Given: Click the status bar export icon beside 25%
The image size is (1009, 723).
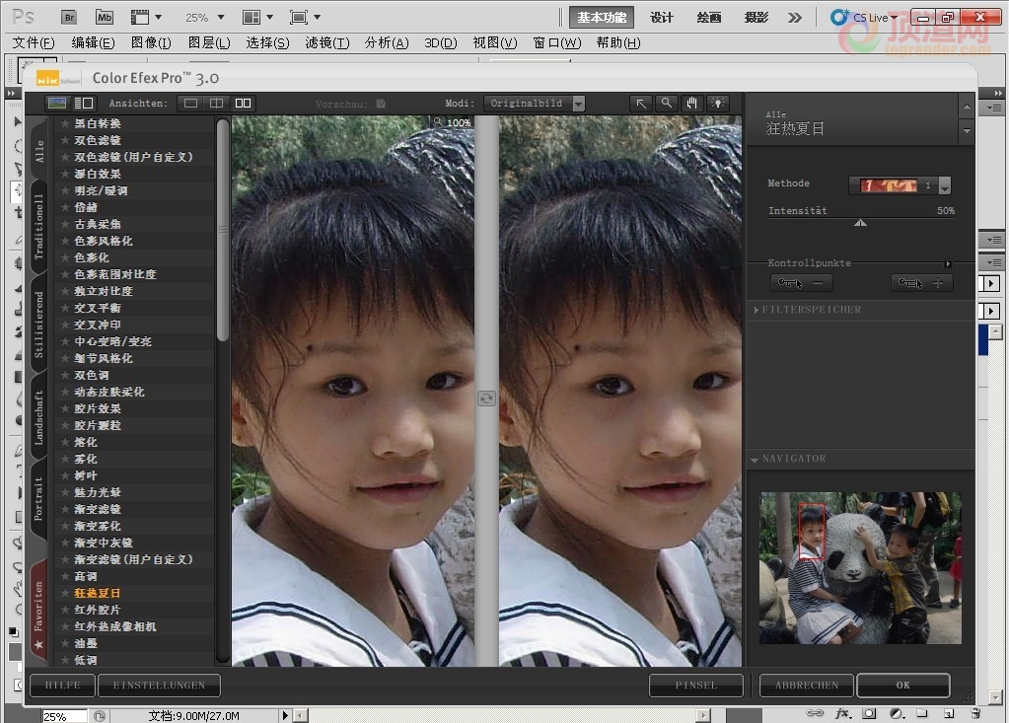Looking at the screenshot, I should tap(99, 716).
